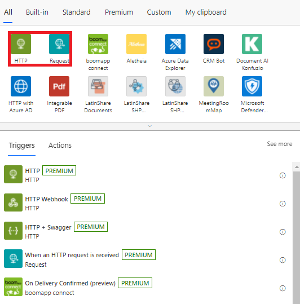Screen dimensions: 300x304
Task: Select the Request connector icon
Action: (59, 44)
